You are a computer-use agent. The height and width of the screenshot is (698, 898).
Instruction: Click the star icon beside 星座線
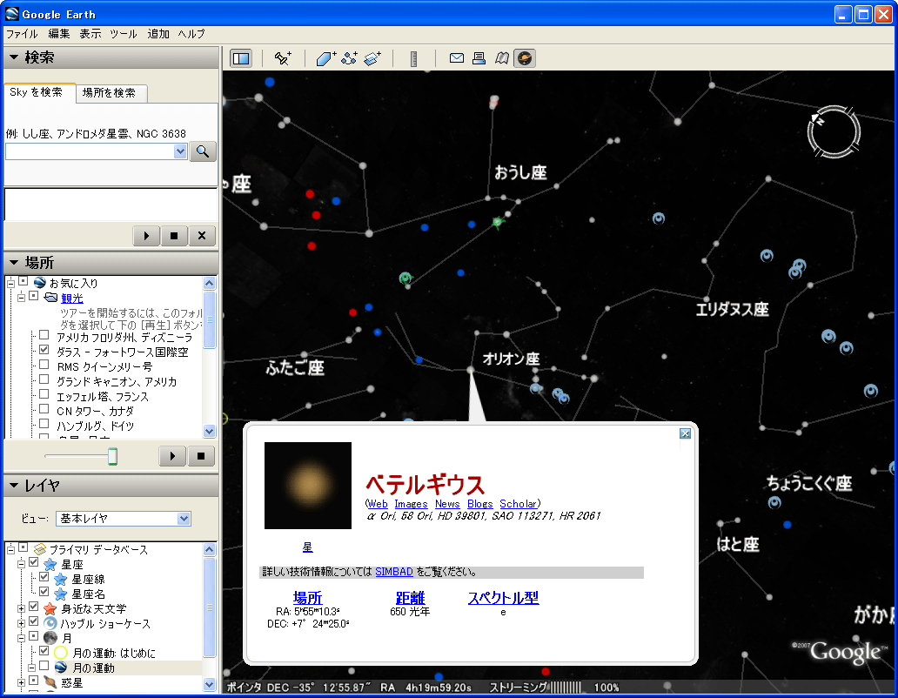[61, 579]
